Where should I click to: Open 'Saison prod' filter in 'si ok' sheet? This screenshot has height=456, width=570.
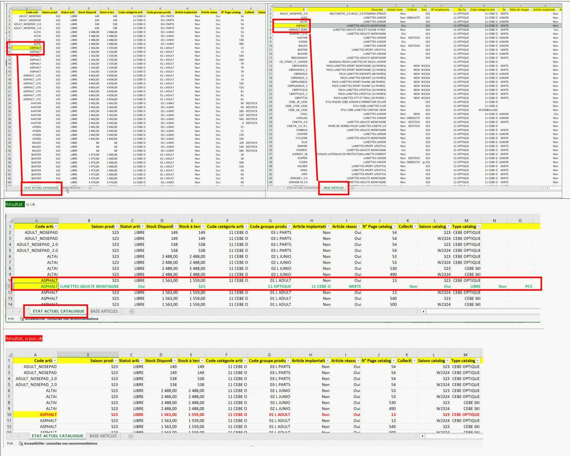[x=117, y=227]
